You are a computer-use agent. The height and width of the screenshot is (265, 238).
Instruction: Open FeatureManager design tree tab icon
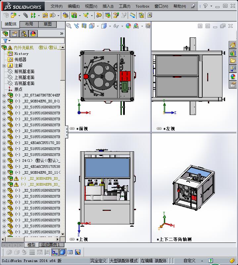click(x=5, y=34)
